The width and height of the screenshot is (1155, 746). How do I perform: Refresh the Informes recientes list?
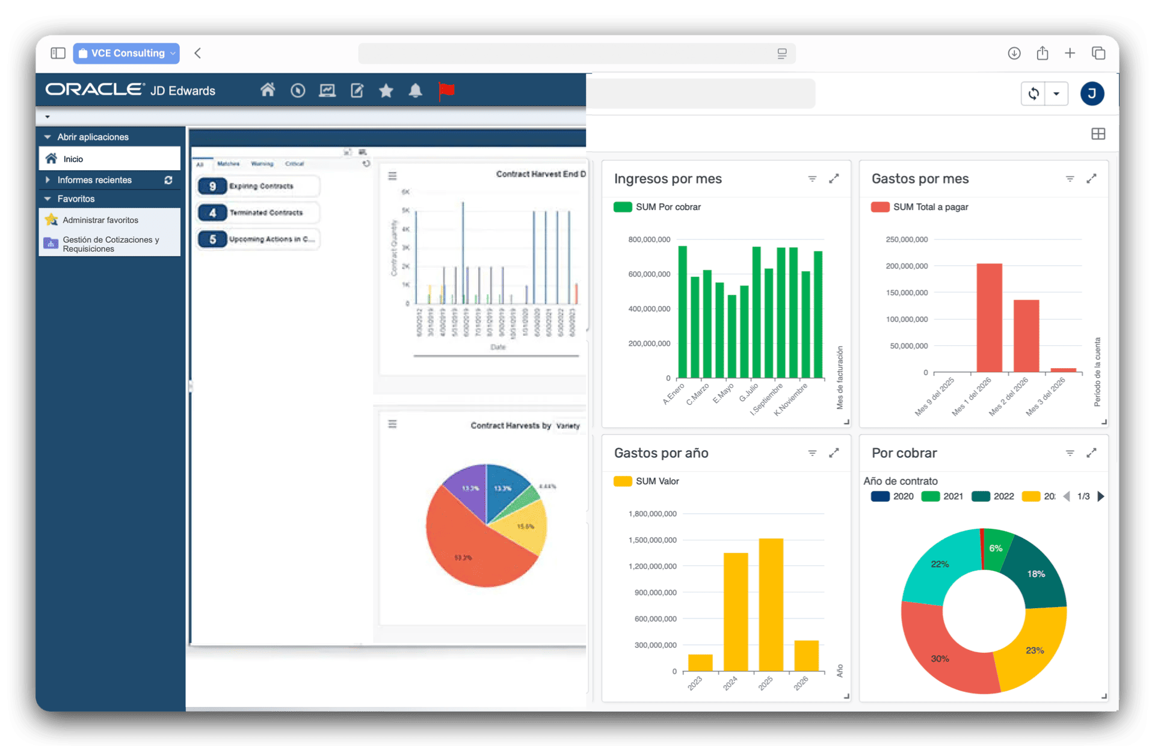[x=168, y=180]
